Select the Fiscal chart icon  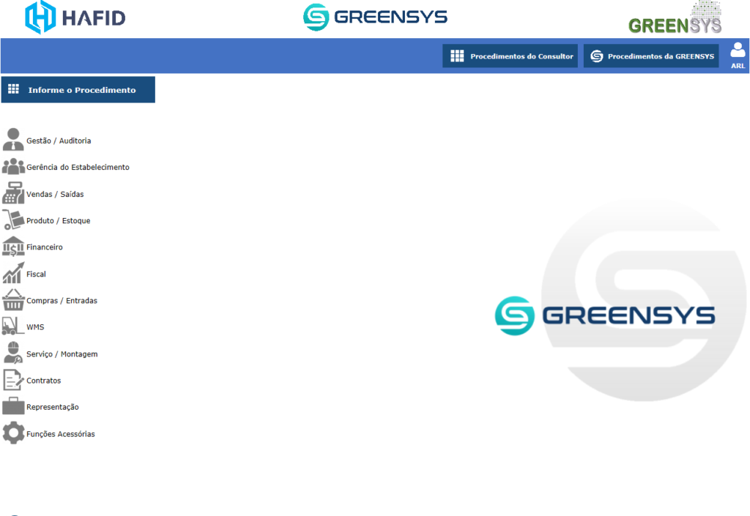pyautogui.click(x=13, y=274)
